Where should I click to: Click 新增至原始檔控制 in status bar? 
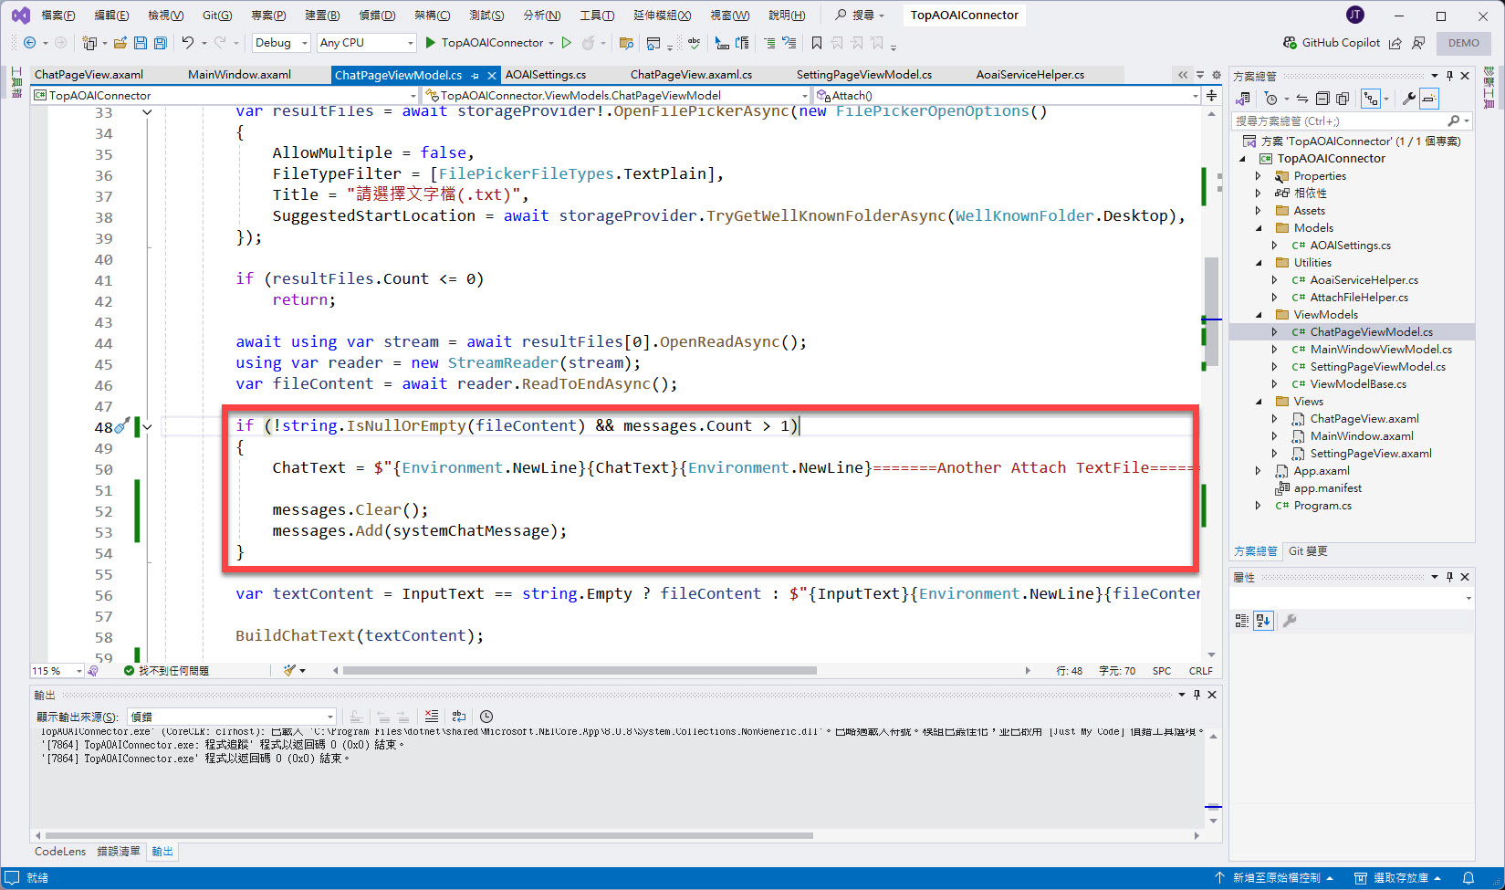pos(1274,878)
